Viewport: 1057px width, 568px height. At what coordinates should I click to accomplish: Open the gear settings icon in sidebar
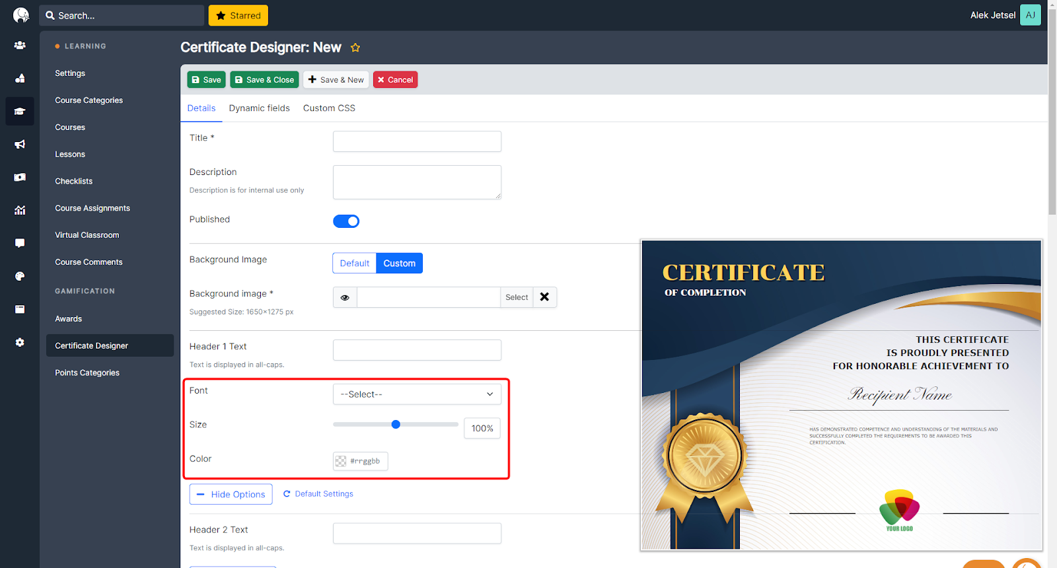[20, 342]
